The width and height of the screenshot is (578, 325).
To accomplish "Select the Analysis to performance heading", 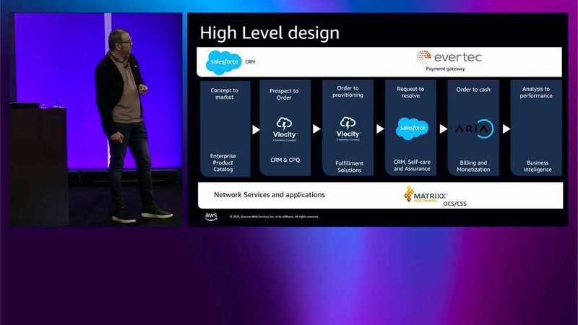I will point(535,92).
